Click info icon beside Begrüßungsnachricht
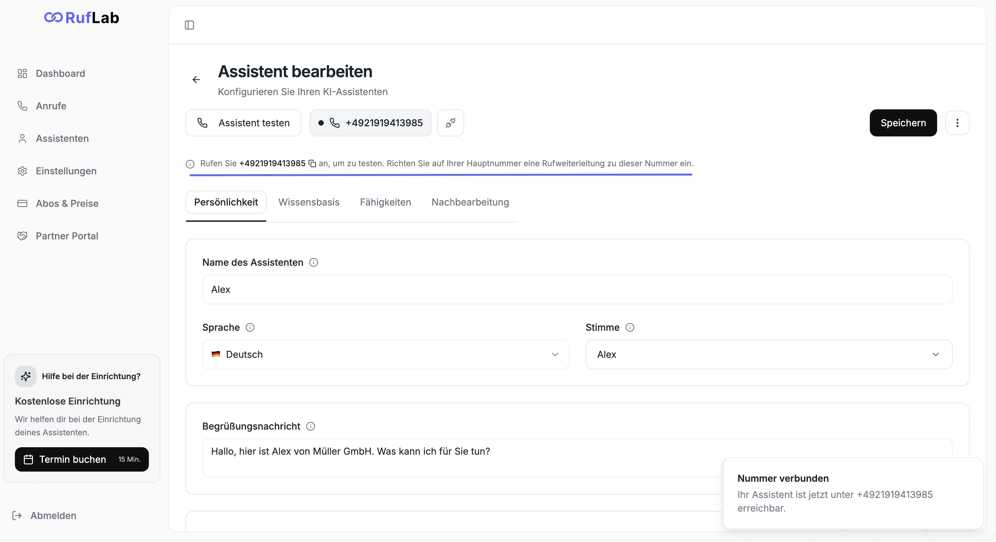The height and width of the screenshot is (542, 996). pyautogui.click(x=311, y=426)
